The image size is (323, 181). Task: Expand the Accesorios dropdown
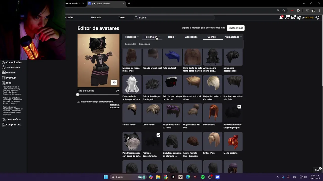coord(193,37)
